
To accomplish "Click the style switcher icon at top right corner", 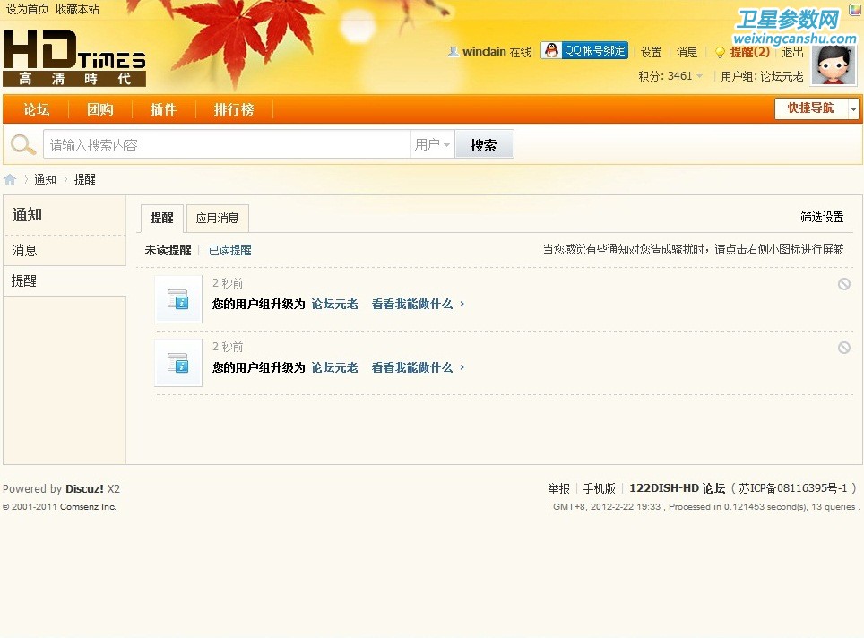I will (x=855, y=9).
